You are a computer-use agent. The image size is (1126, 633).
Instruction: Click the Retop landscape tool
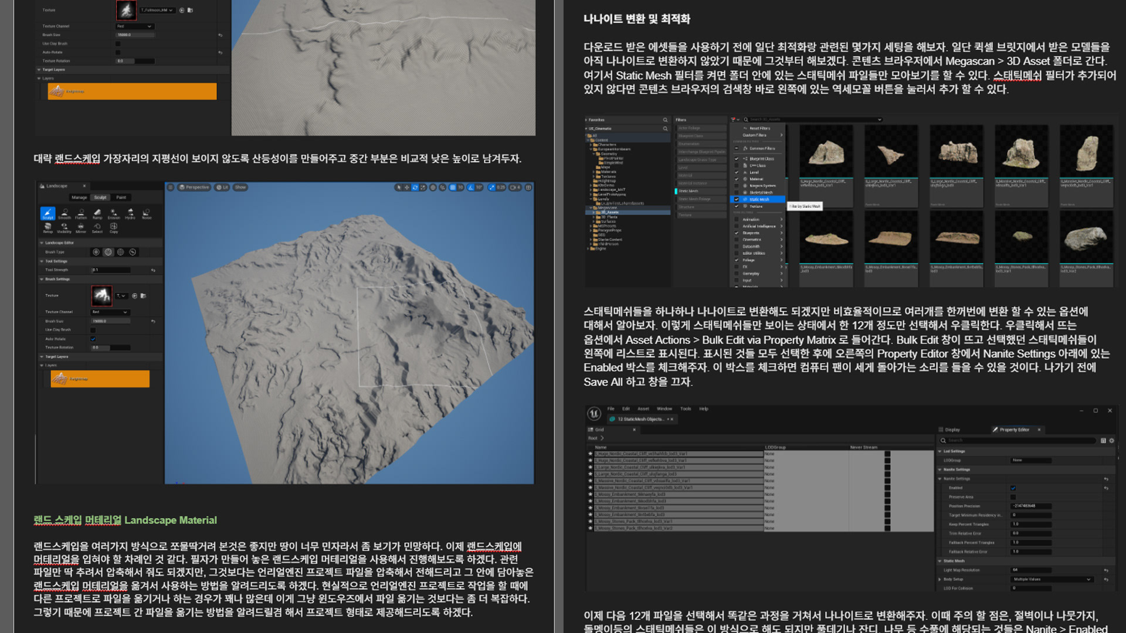click(48, 227)
